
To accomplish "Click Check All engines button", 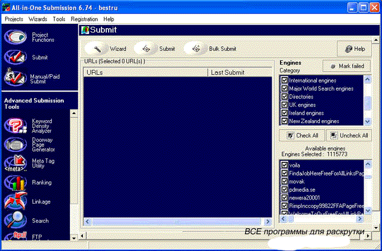I will pos(302,136).
